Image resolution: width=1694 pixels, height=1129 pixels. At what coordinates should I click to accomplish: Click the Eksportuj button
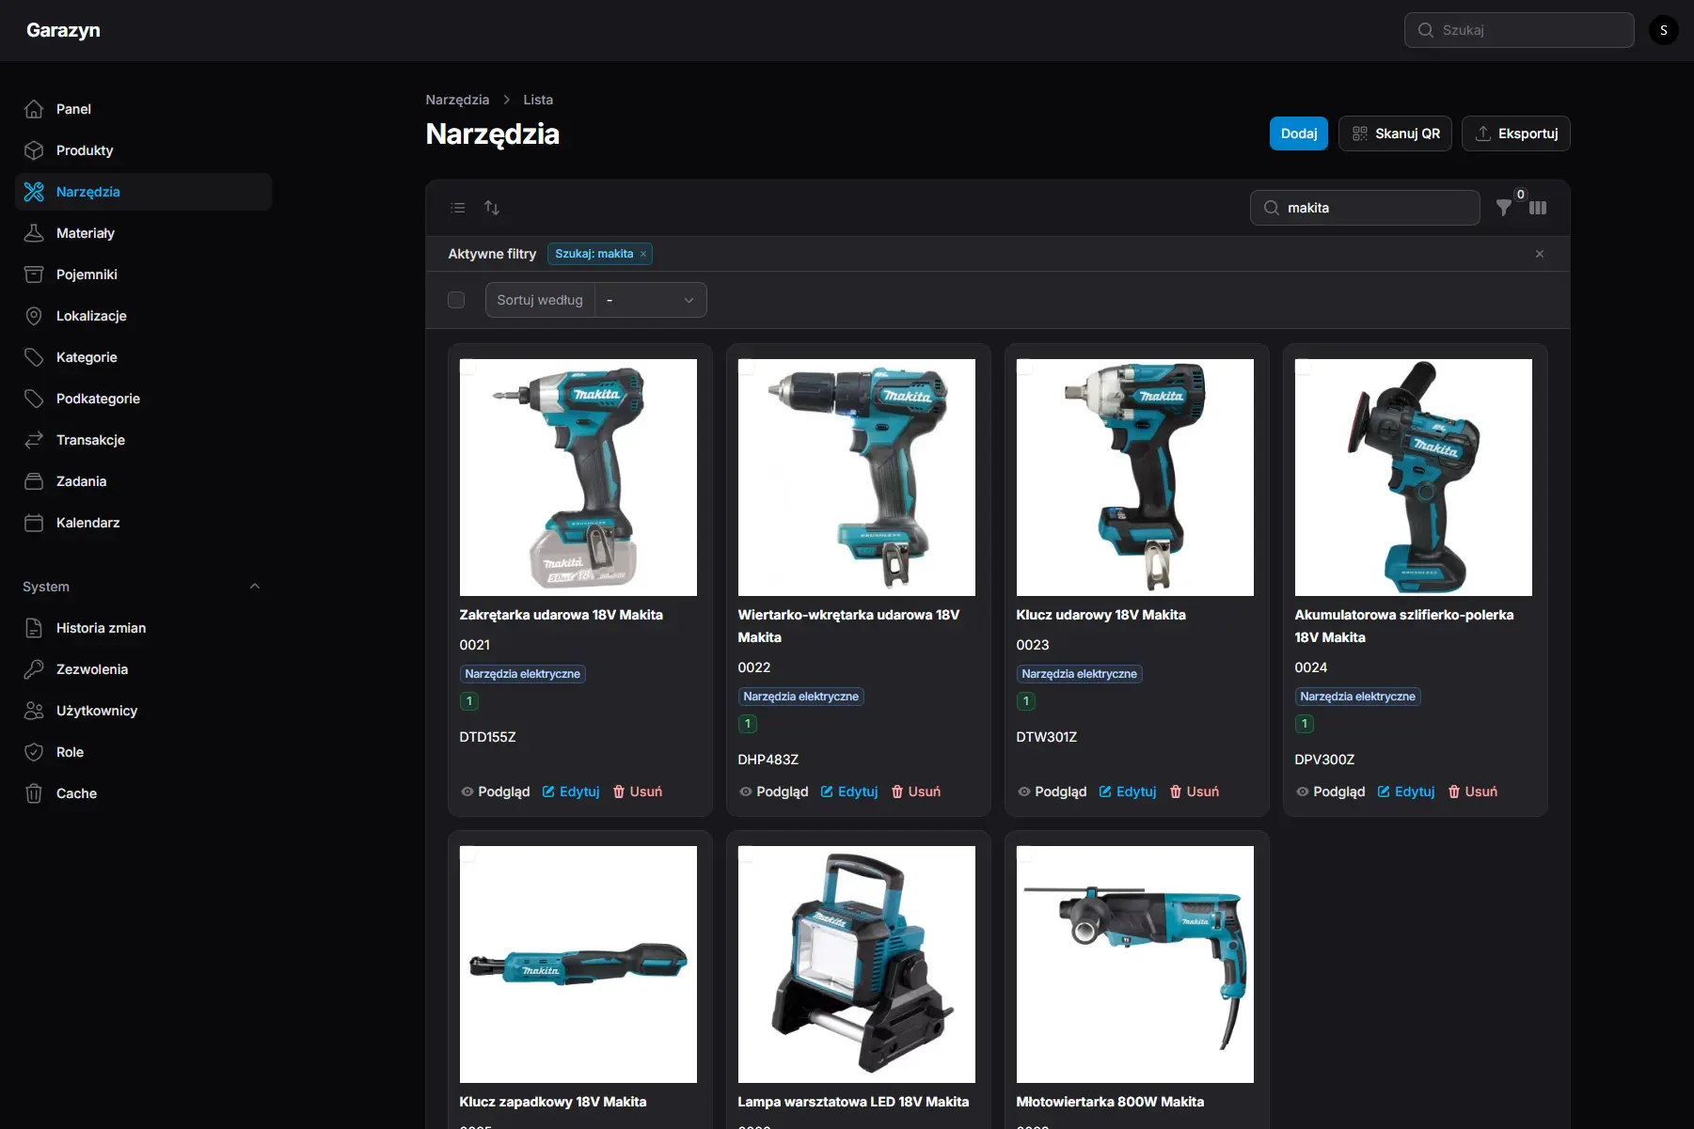point(1515,133)
